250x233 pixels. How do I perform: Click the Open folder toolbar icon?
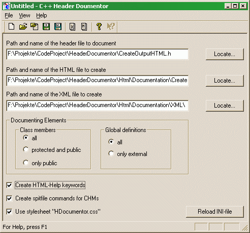pos(23,27)
